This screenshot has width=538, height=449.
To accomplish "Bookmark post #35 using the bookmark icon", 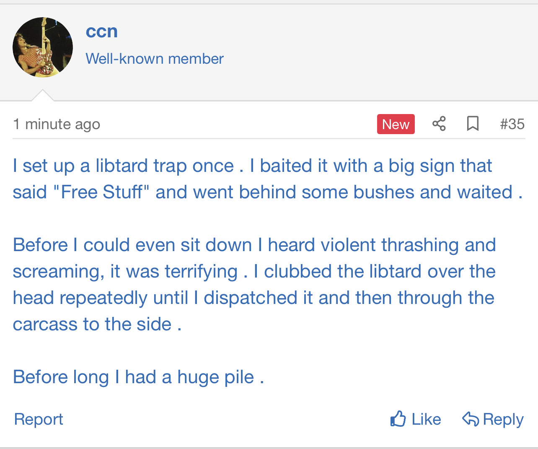I will 473,124.
